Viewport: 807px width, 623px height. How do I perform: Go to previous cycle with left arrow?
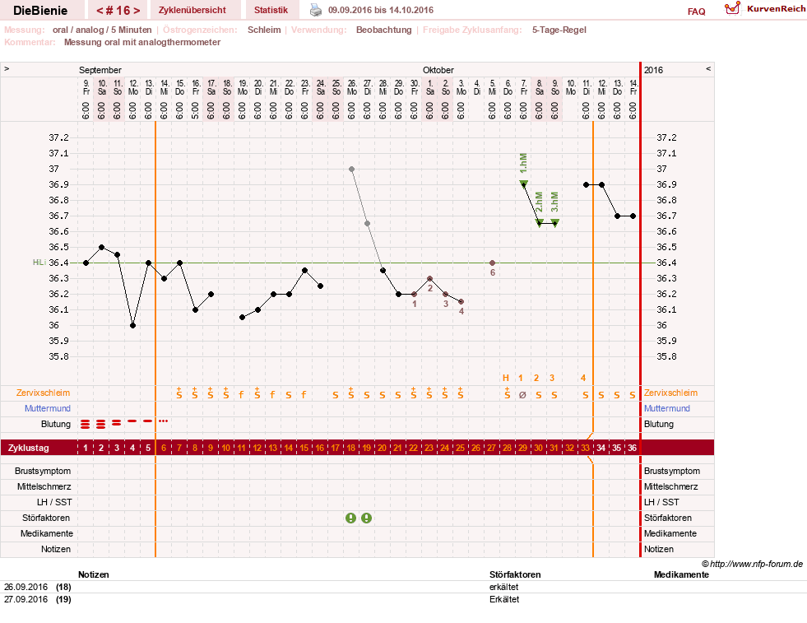100,11
